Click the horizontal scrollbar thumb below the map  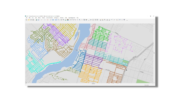(x=93, y=84)
